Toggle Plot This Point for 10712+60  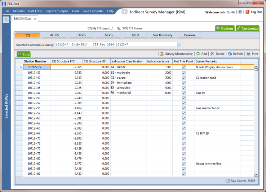coord(183,118)
